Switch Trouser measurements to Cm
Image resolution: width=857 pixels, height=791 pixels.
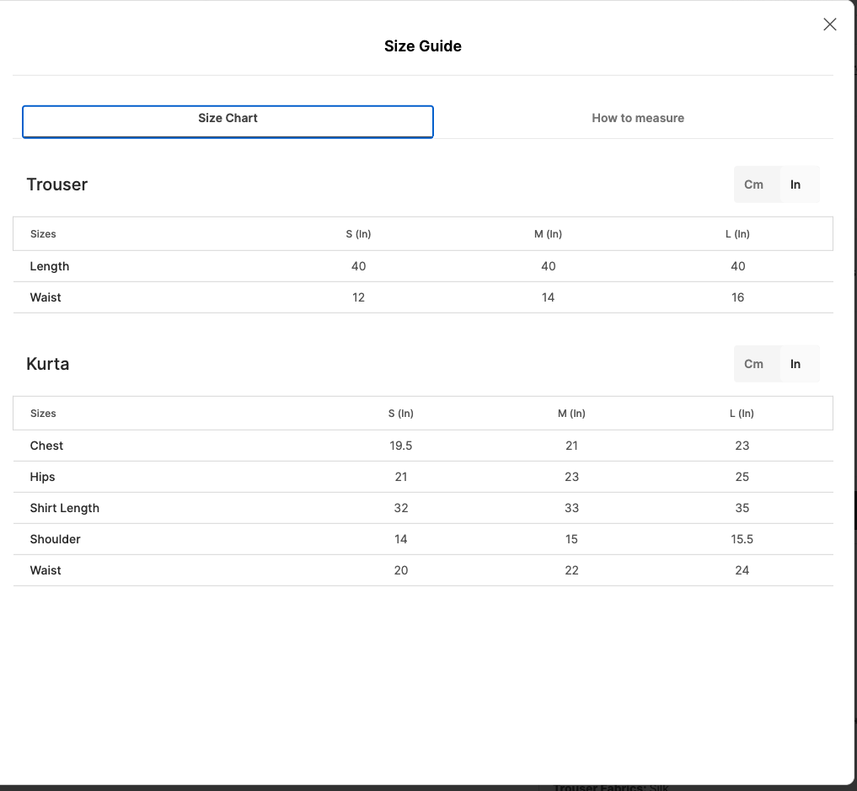tap(753, 184)
